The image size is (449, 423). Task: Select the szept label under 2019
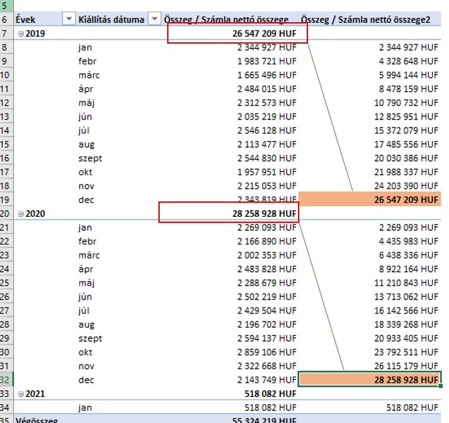[90, 158]
